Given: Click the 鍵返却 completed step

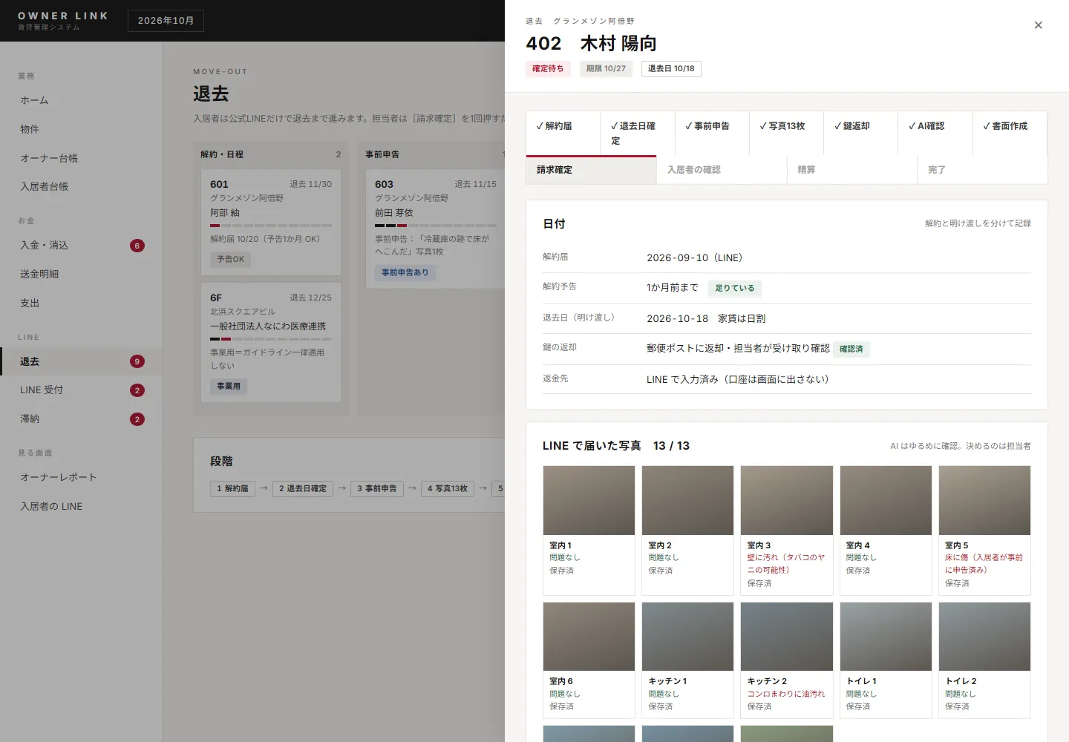Looking at the screenshot, I should click(x=861, y=133).
